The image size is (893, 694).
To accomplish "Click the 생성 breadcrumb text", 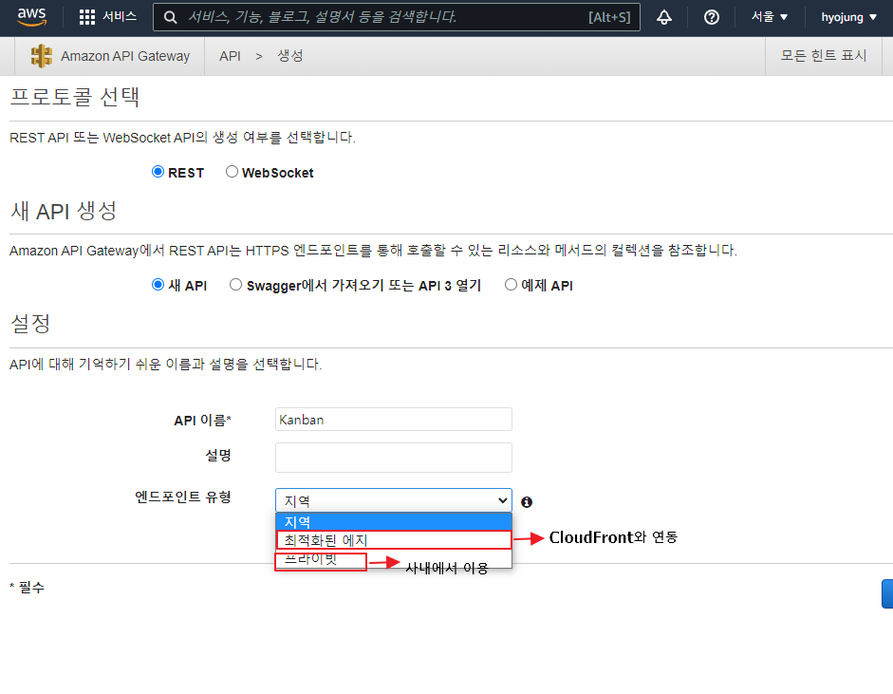I will click(x=289, y=56).
